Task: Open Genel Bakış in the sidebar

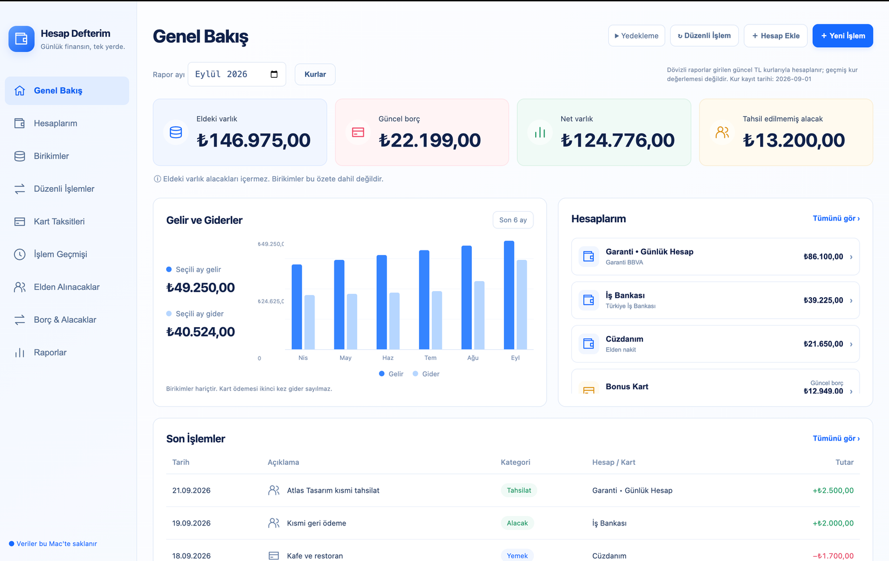Action: tap(67, 91)
